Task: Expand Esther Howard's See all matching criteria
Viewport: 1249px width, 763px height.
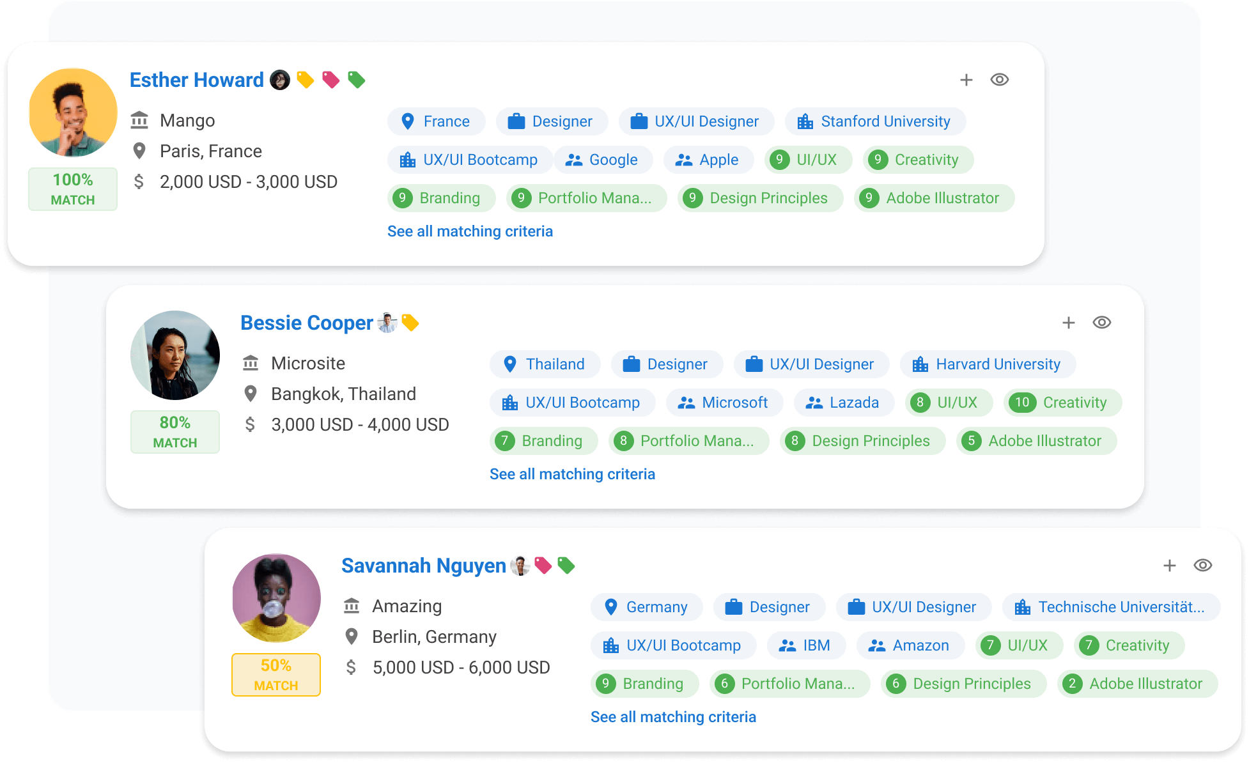Action: [470, 231]
